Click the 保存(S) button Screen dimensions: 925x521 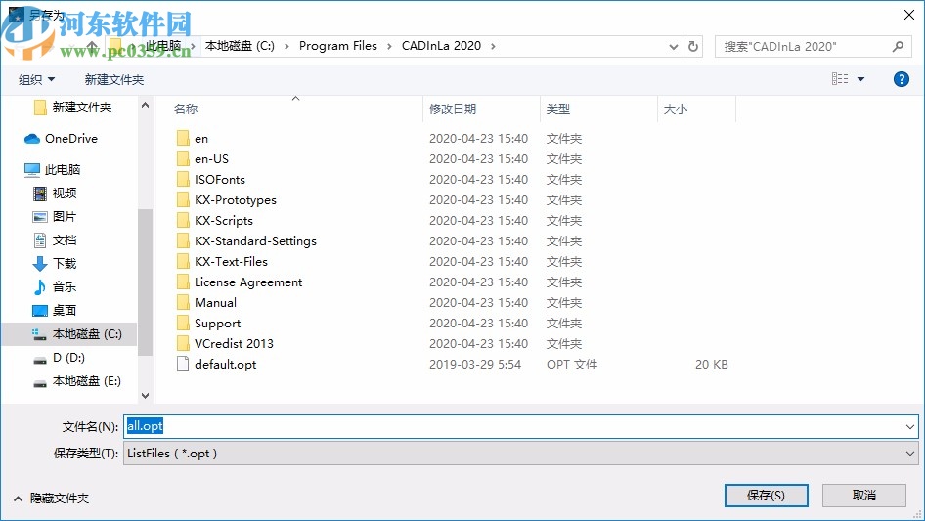click(x=766, y=495)
